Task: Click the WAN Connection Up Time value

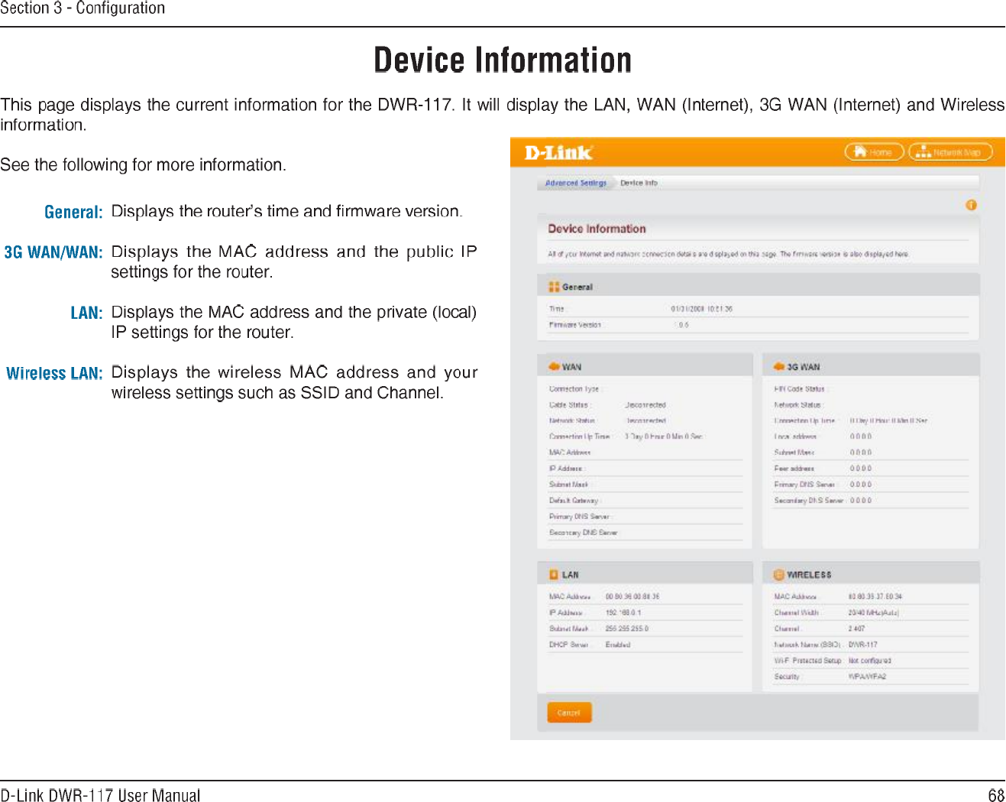Action: click(x=664, y=437)
